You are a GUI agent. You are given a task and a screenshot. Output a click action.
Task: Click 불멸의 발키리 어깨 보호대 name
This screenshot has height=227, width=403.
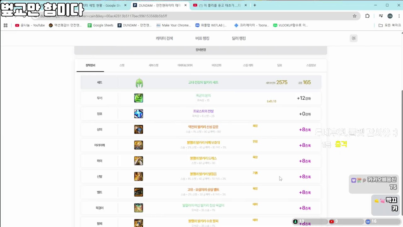203,143
